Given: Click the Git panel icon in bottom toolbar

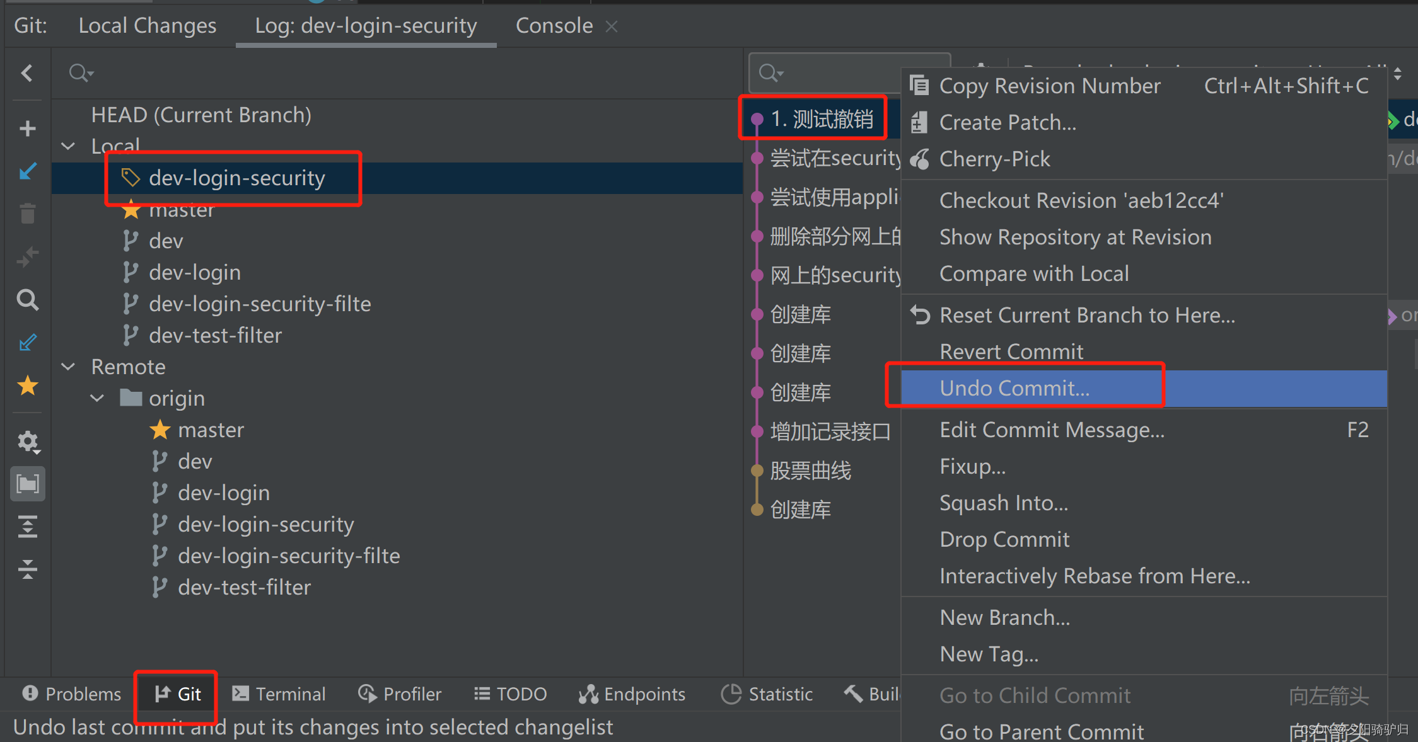Looking at the screenshot, I should (177, 693).
